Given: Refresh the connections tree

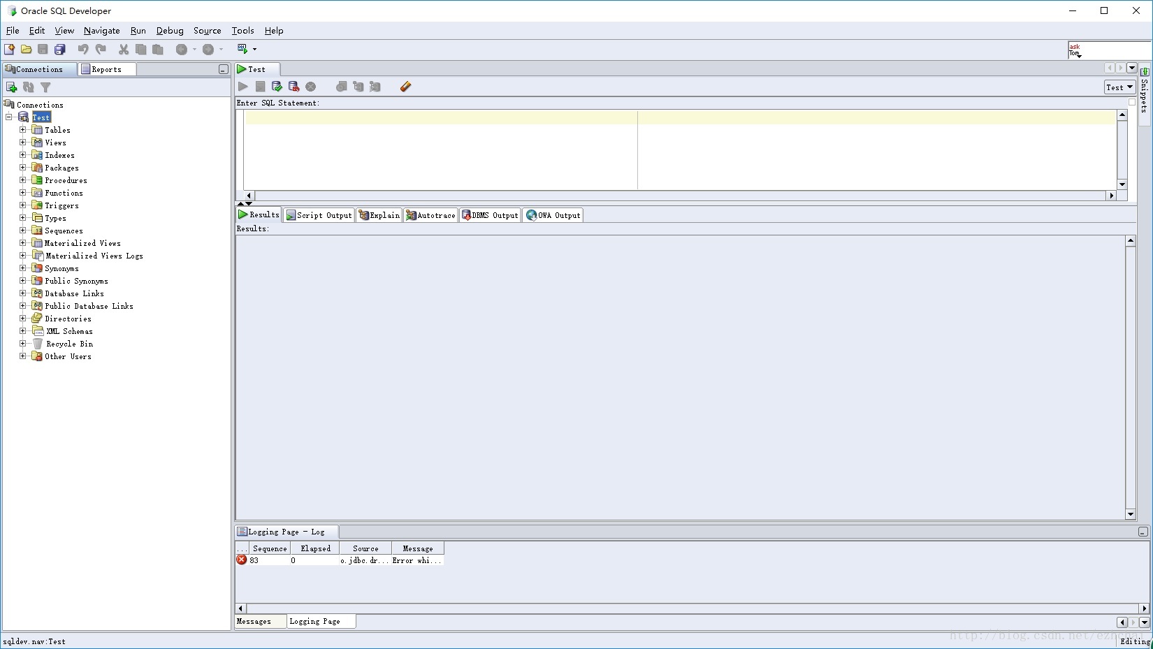Looking at the screenshot, I should (x=29, y=87).
